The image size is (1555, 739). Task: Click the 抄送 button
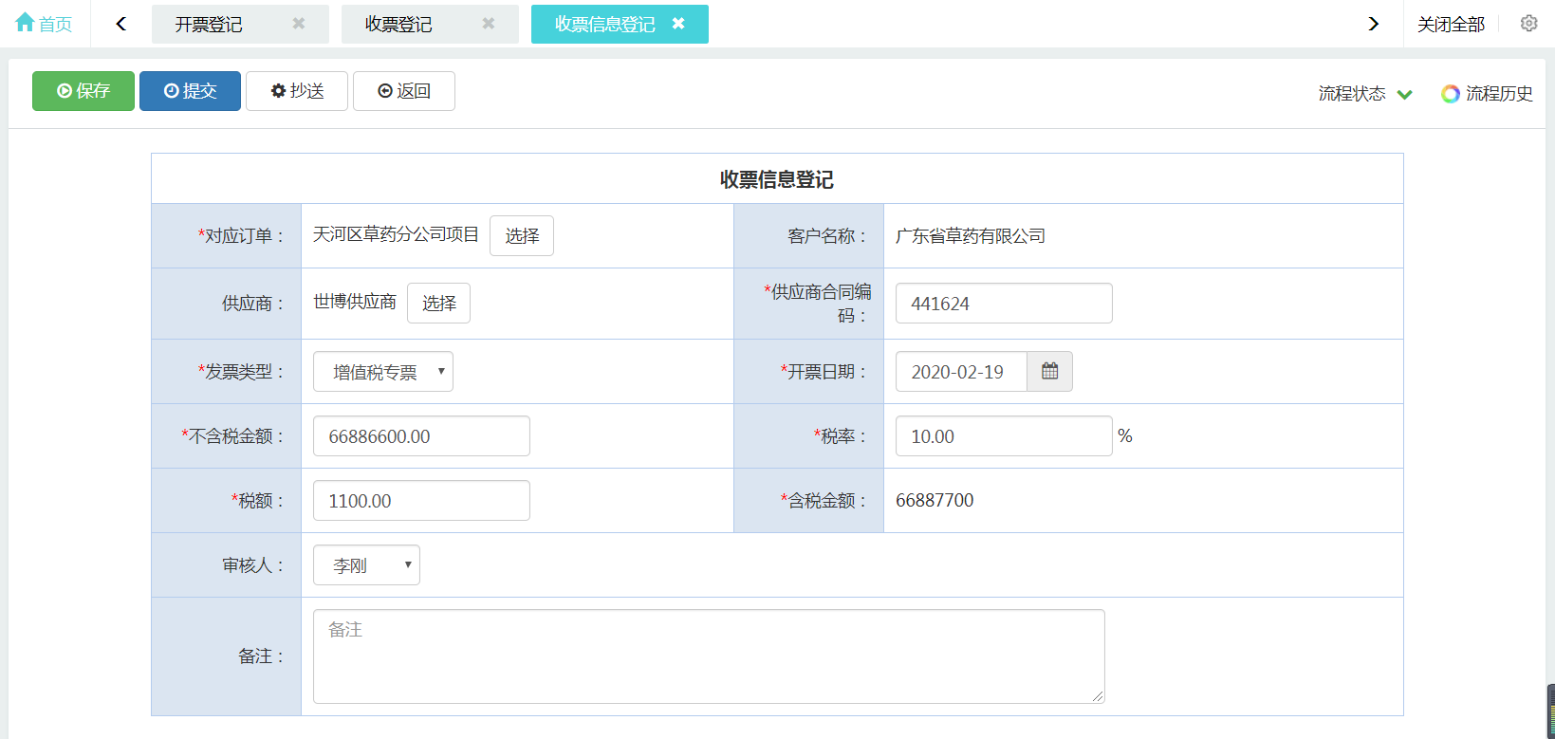297,91
